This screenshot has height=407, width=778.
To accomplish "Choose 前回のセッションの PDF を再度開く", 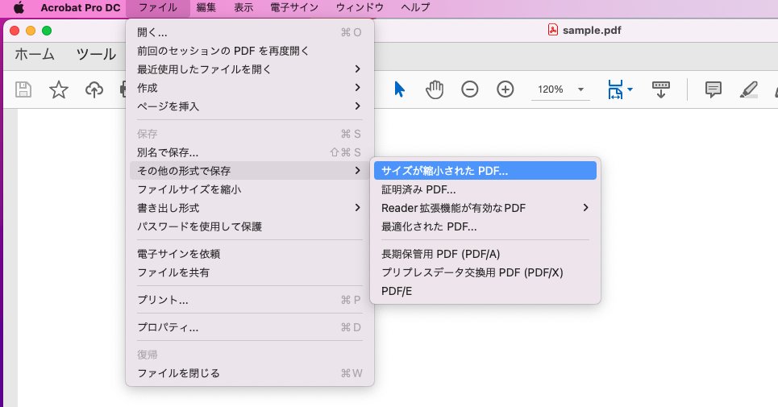I will coord(250,51).
